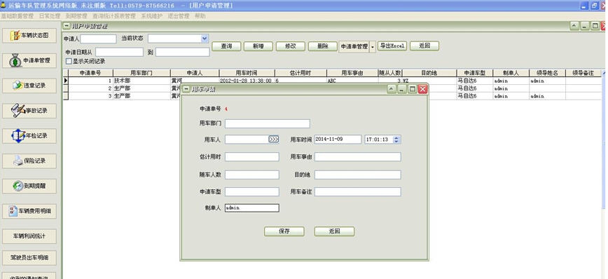Open 到期提醒 in the sidebar
Viewport: 608px width, 279px height.
point(30,186)
